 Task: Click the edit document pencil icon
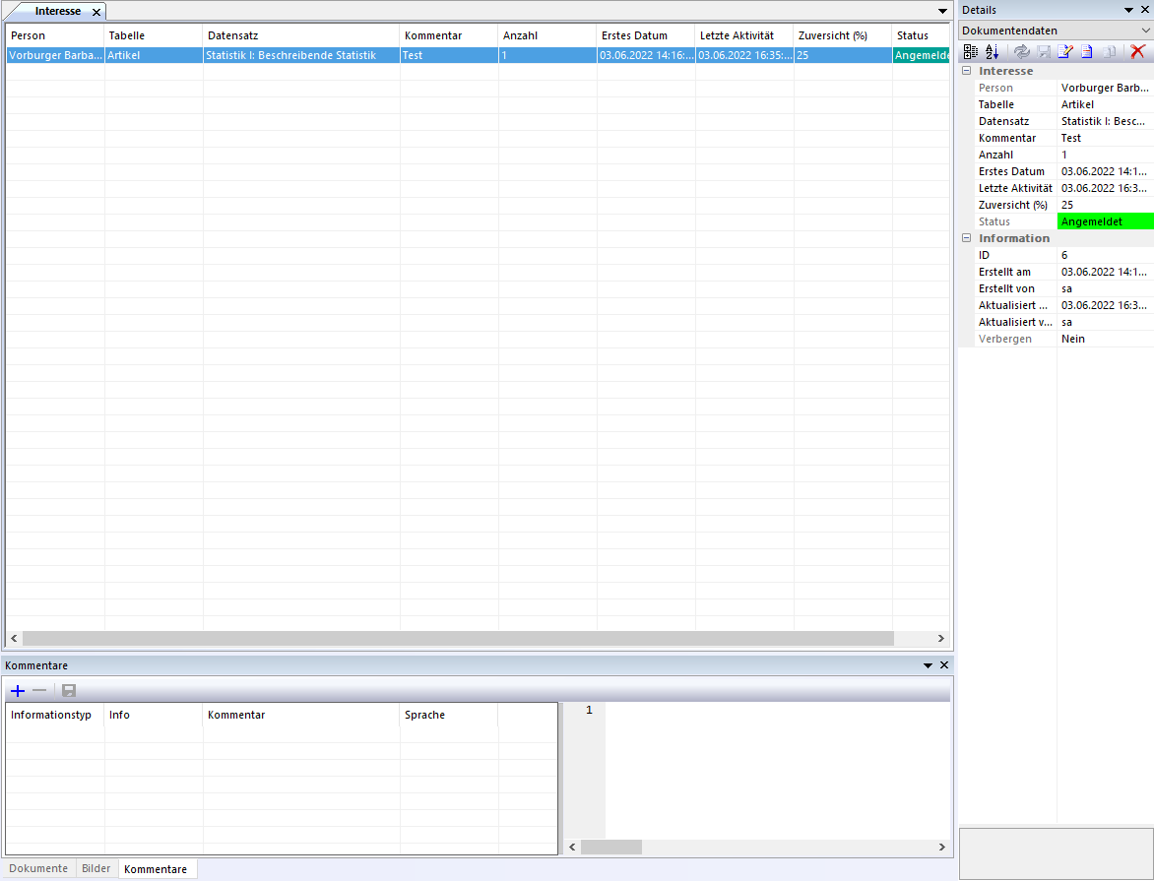click(1064, 51)
